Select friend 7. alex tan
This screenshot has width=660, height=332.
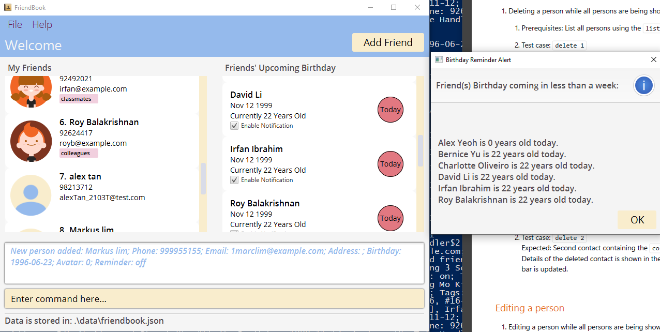tap(102, 194)
